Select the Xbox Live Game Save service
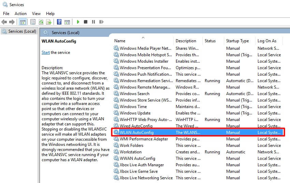 point(198,171)
